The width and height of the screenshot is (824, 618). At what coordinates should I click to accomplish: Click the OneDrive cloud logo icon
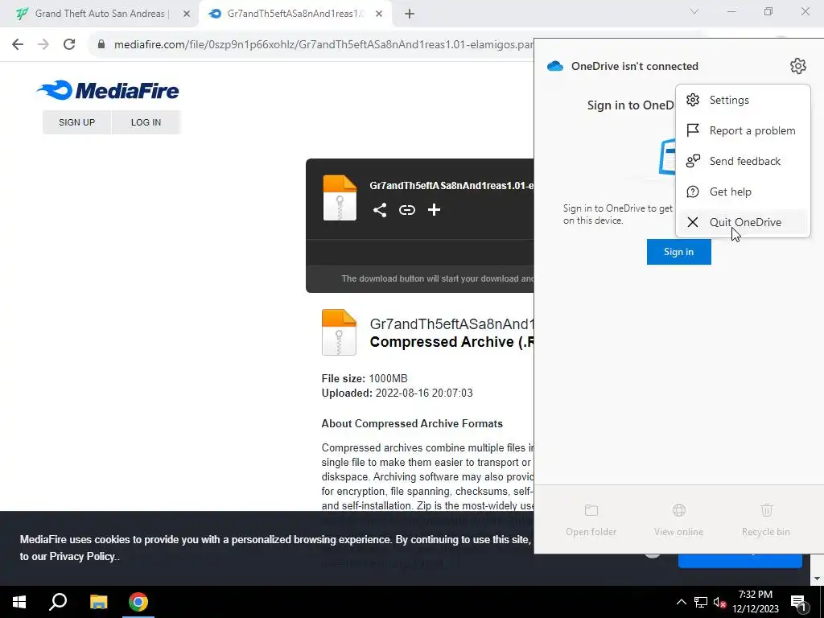click(x=555, y=66)
